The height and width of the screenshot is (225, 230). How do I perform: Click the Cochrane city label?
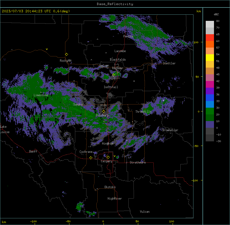(86, 152)
